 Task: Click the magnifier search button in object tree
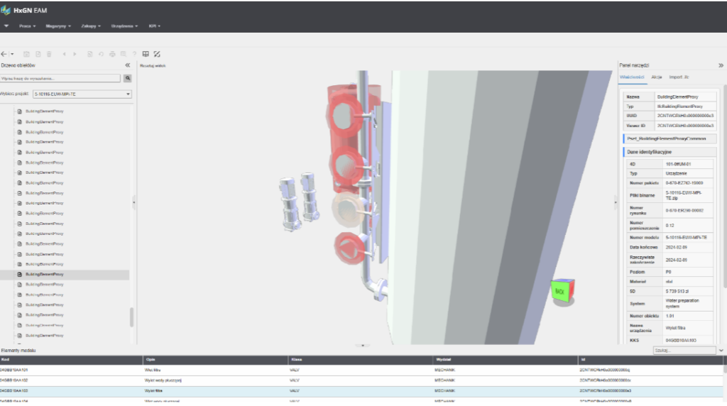(x=128, y=78)
